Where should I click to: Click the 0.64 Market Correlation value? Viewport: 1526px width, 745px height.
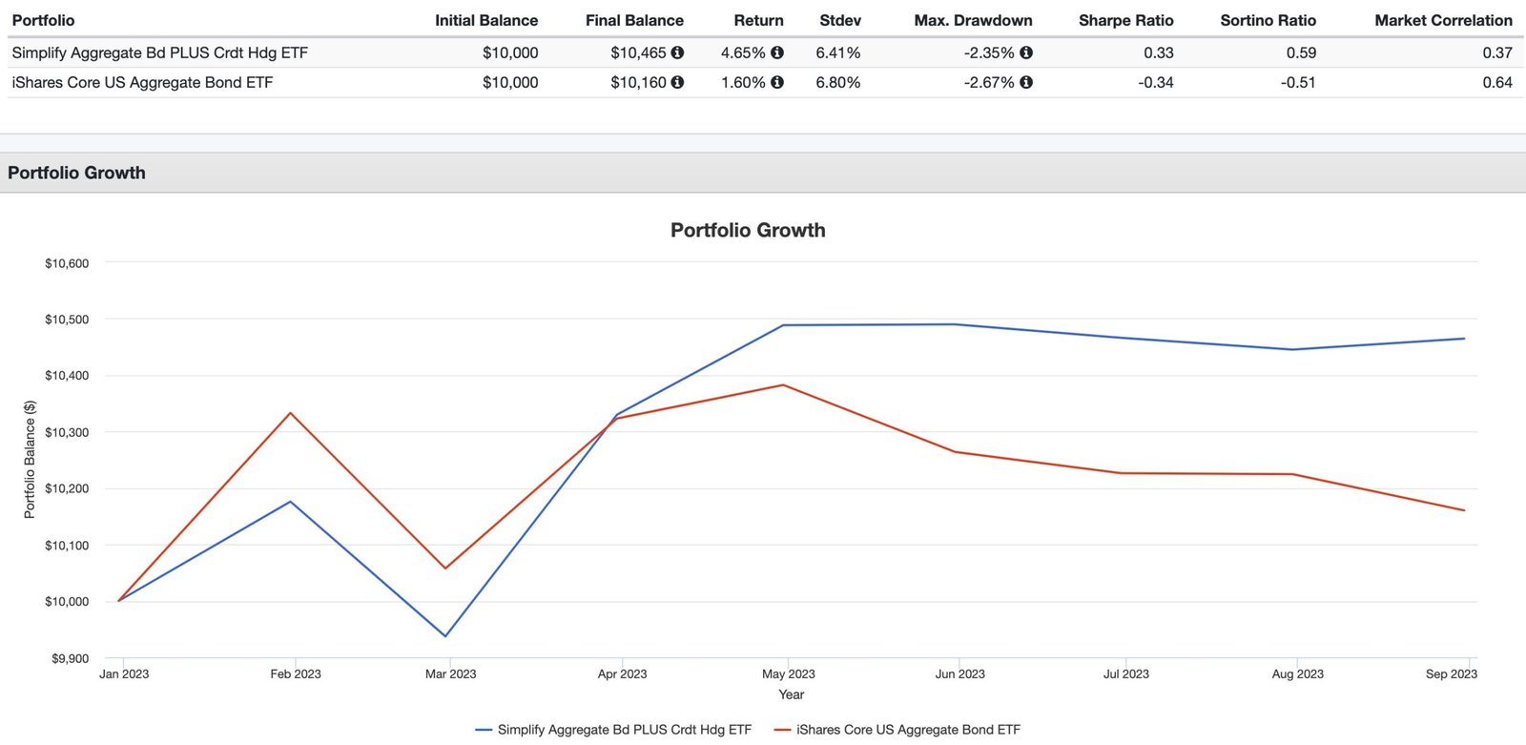point(1497,82)
